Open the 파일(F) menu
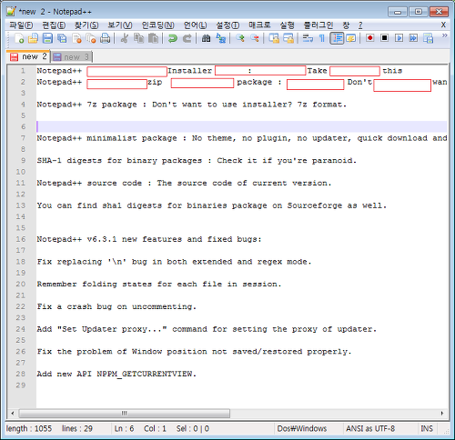Image resolution: width=455 pixels, height=440 pixels. 21,25
